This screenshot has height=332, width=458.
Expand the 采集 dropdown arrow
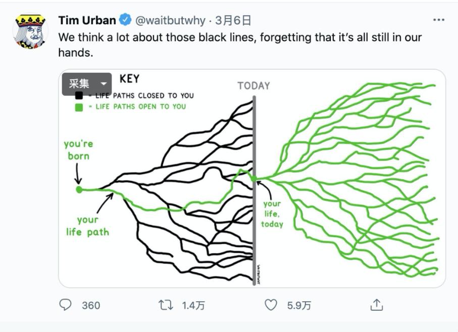click(104, 84)
